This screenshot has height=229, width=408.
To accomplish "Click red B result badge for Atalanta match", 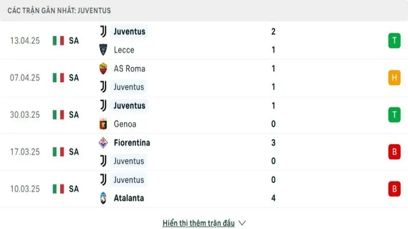I will (394, 189).
